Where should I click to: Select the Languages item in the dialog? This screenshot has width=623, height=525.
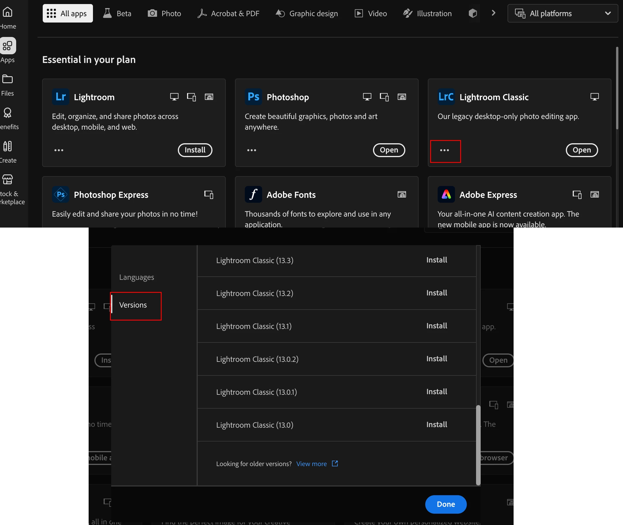[x=137, y=277]
